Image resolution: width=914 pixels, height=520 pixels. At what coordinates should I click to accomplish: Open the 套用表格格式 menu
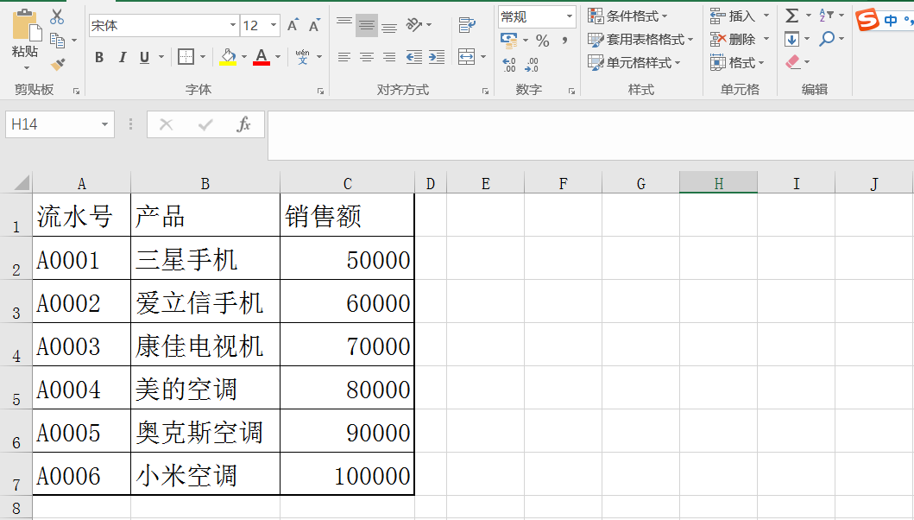(x=640, y=39)
